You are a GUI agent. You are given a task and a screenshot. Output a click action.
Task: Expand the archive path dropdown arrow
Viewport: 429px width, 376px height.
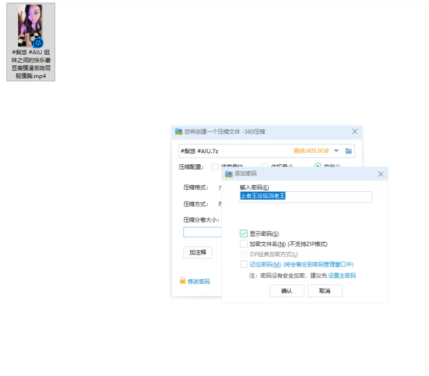pyautogui.click(x=336, y=151)
